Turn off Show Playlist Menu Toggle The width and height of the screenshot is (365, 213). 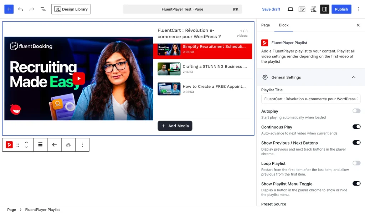356,183
